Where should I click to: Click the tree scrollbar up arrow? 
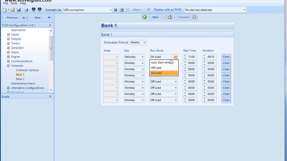tap(51, 30)
